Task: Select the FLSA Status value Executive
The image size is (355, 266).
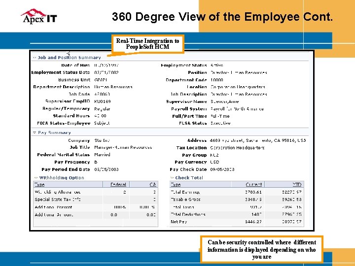Action: (220, 123)
